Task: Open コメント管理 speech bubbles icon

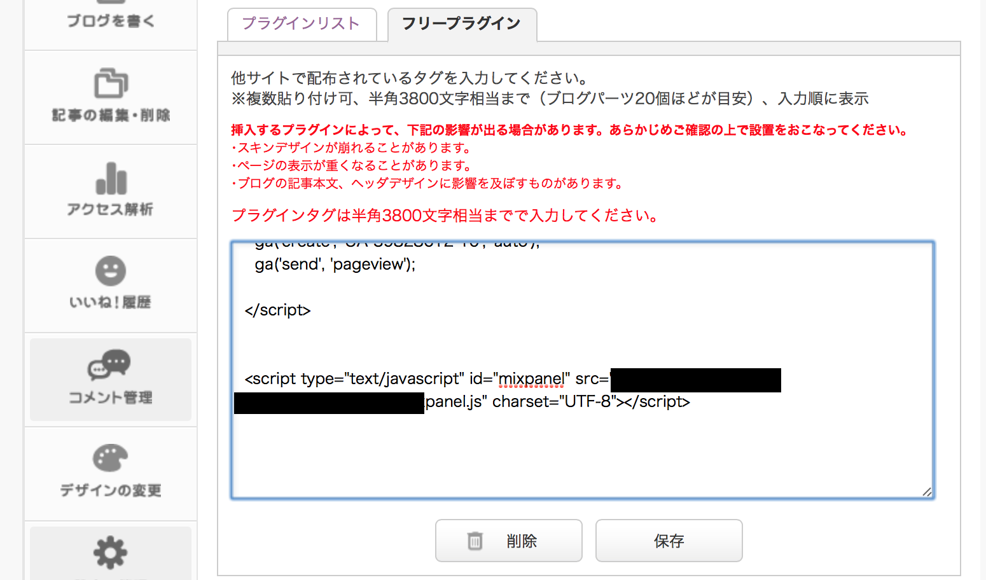Action: tap(109, 364)
